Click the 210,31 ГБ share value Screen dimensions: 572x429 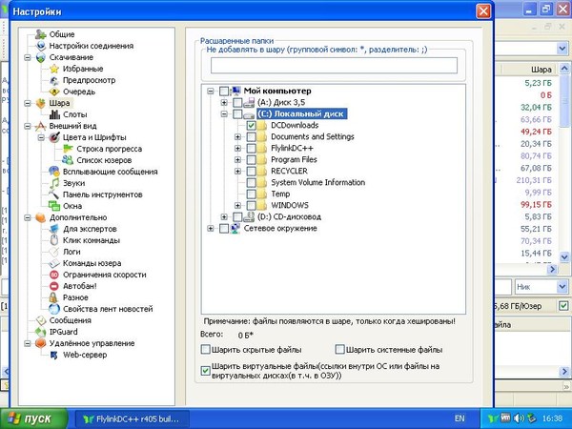point(534,180)
